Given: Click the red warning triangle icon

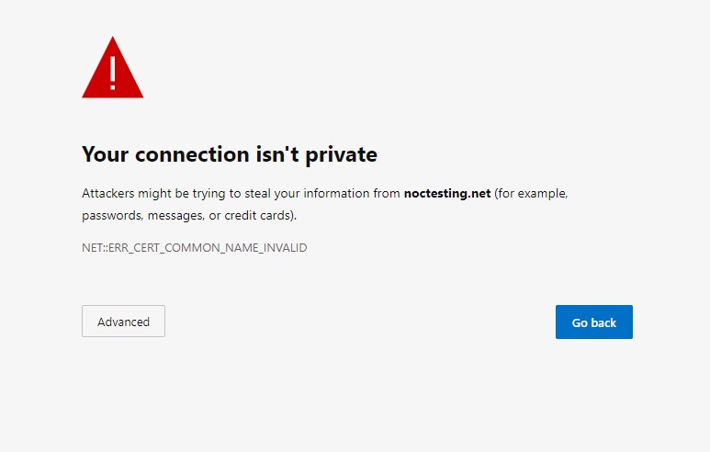Looking at the screenshot, I should [113, 68].
